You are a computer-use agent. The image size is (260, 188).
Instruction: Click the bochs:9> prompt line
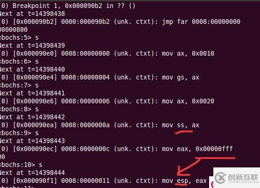tap(19, 133)
